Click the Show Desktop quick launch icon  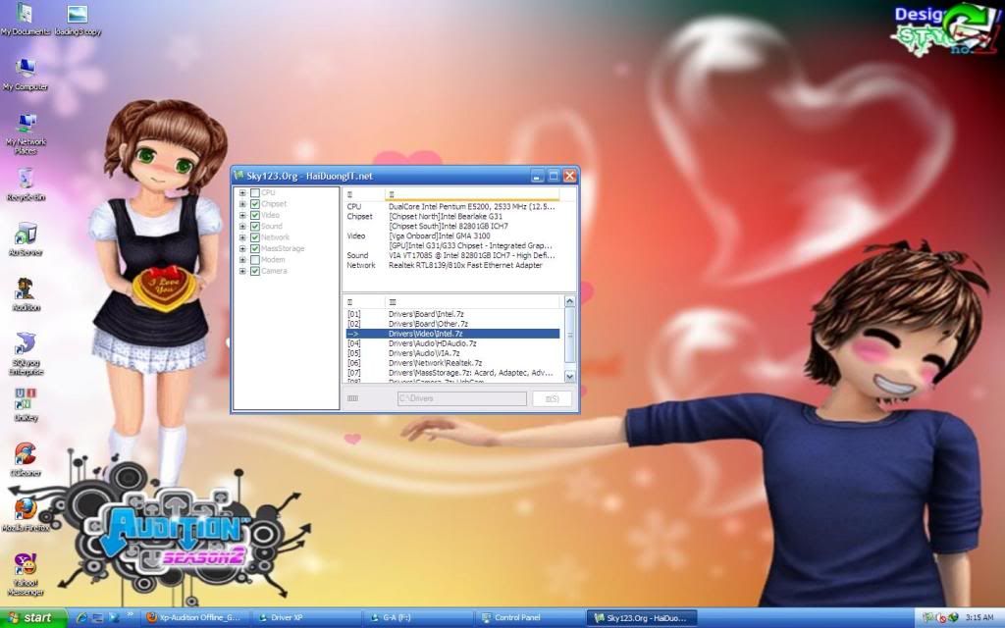[x=97, y=618]
